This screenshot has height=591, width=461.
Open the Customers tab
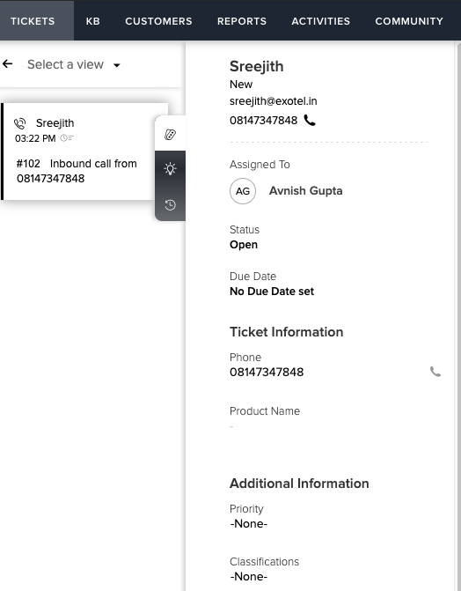click(158, 21)
